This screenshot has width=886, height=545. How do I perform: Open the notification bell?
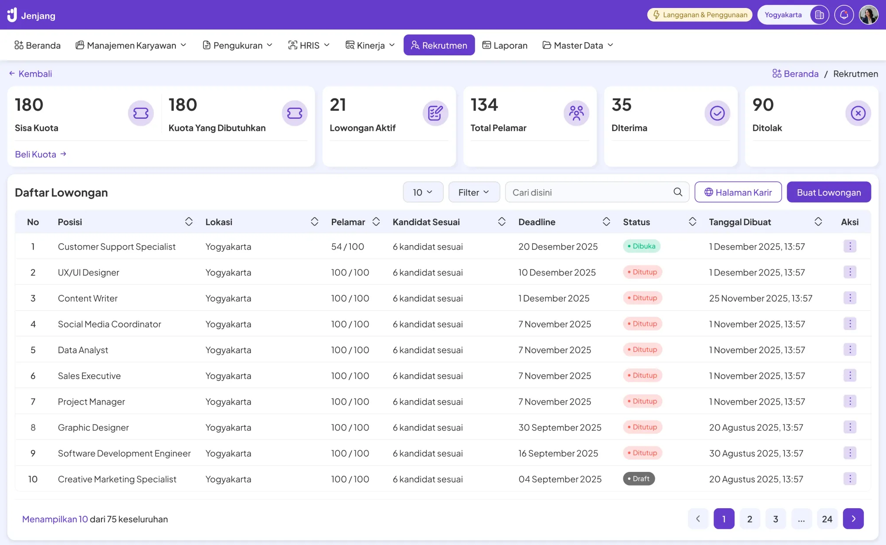click(844, 15)
